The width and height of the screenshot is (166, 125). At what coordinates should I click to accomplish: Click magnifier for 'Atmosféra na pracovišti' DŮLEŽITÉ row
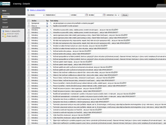(51, 30)
